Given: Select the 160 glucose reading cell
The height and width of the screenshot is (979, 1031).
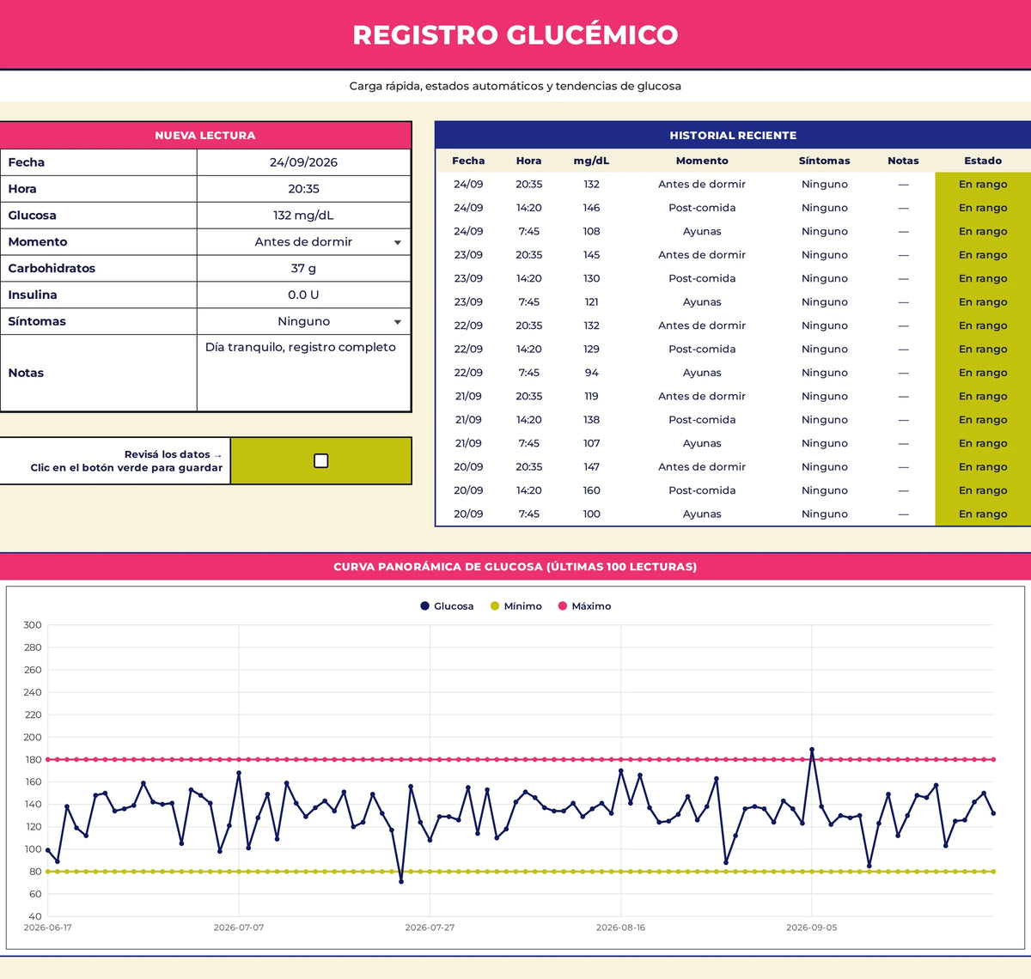Looking at the screenshot, I should [x=591, y=490].
